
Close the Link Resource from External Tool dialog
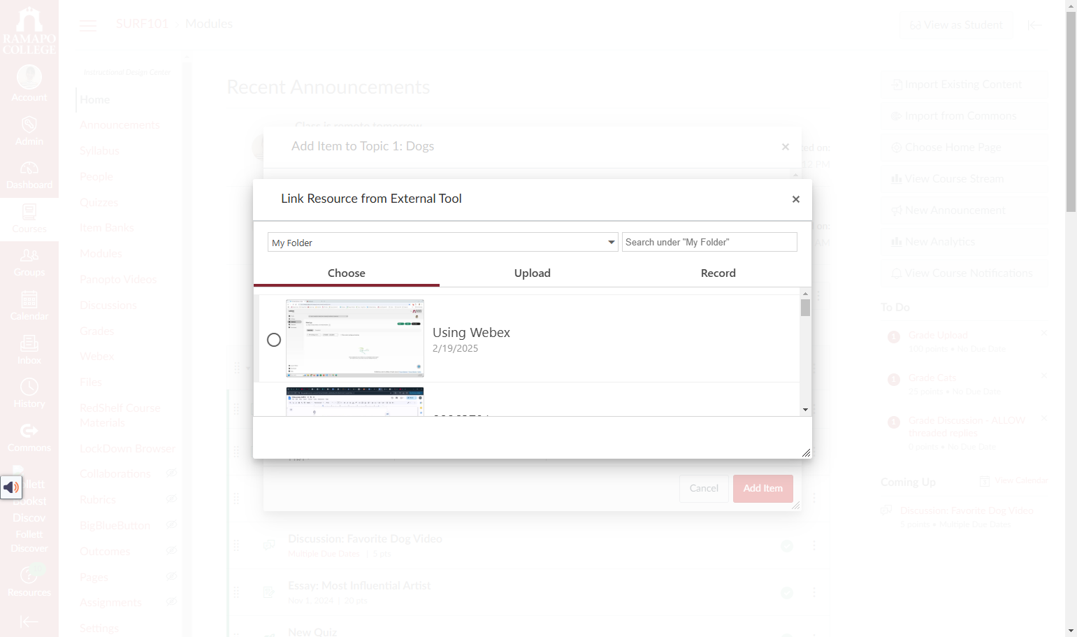pyautogui.click(x=795, y=199)
